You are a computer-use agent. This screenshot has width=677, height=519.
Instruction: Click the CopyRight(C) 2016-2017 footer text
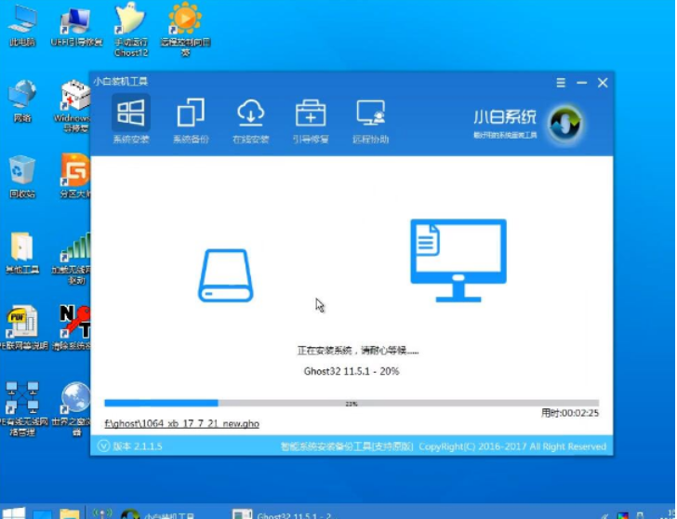click(x=512, y=446)
